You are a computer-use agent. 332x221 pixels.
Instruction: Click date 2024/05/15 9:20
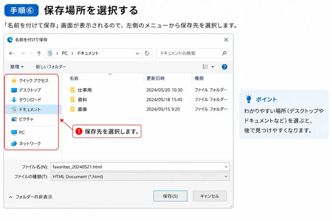[x=163, y=109]
